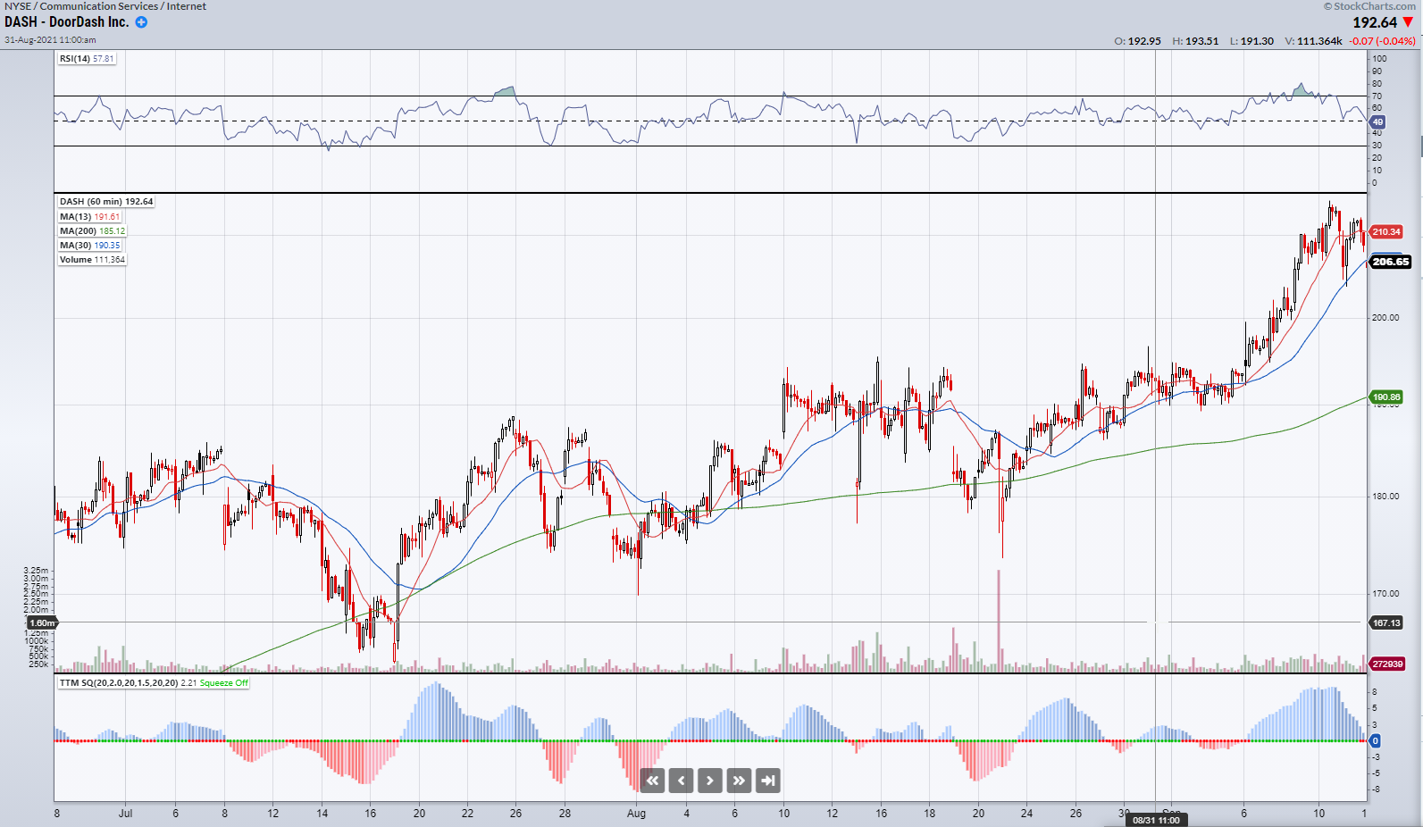Click the NYSE / Communication Services / Internet text

(105, 6)
